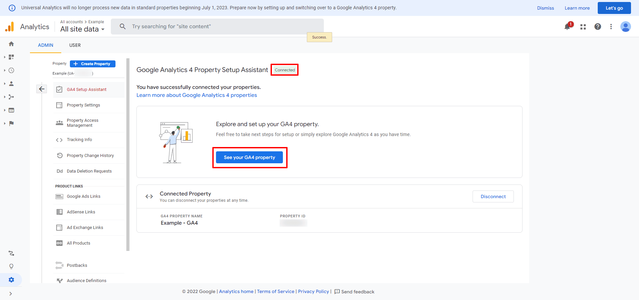Screen dimensions: 639x300
Task: Switch to the USER tab
Action: click(75, 45)
